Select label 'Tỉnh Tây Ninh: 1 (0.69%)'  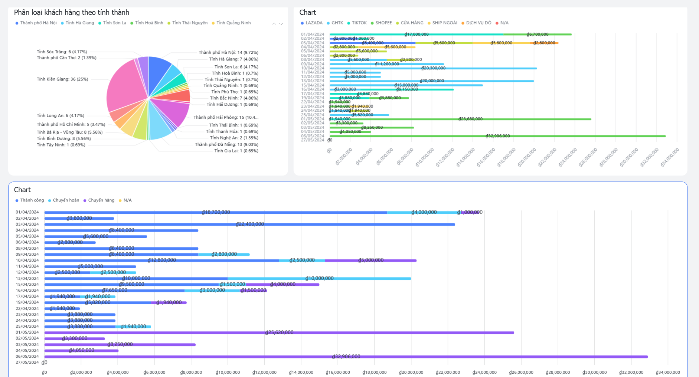point(61,145)
